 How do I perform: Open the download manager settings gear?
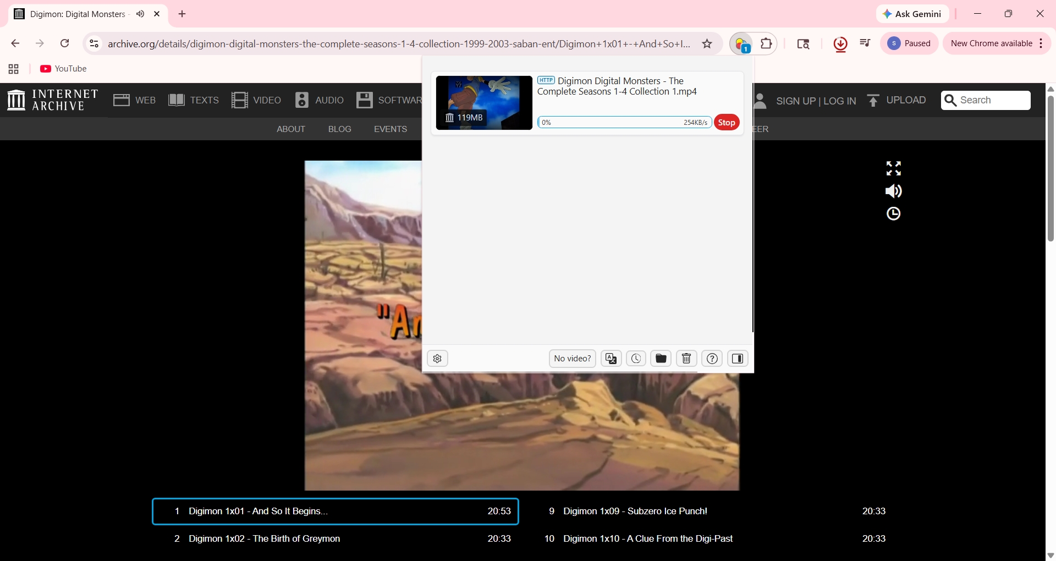coord(437,358)
